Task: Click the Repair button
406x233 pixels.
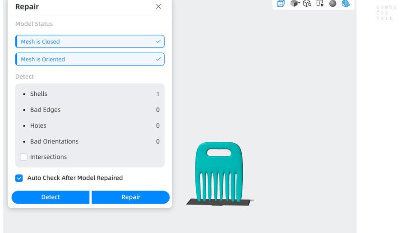Action: [x=131, y=197]
